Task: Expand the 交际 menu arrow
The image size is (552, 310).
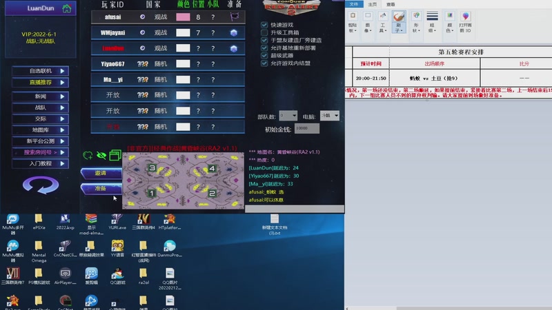Action: pos(62,118)
